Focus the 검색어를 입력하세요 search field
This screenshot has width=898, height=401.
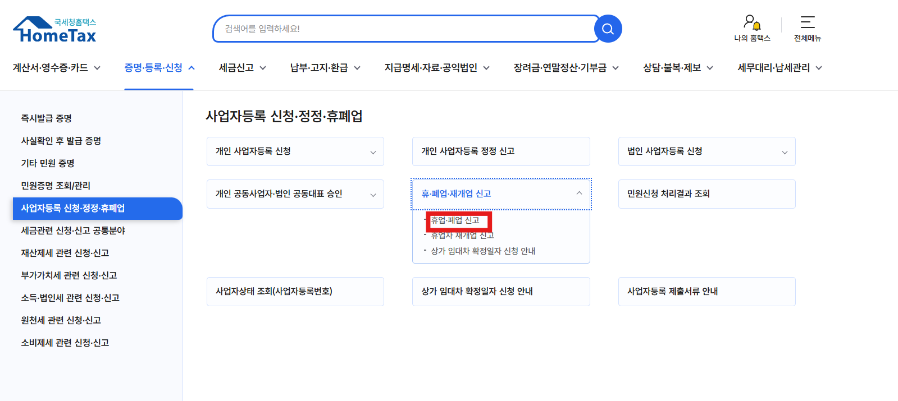[404, 29]
